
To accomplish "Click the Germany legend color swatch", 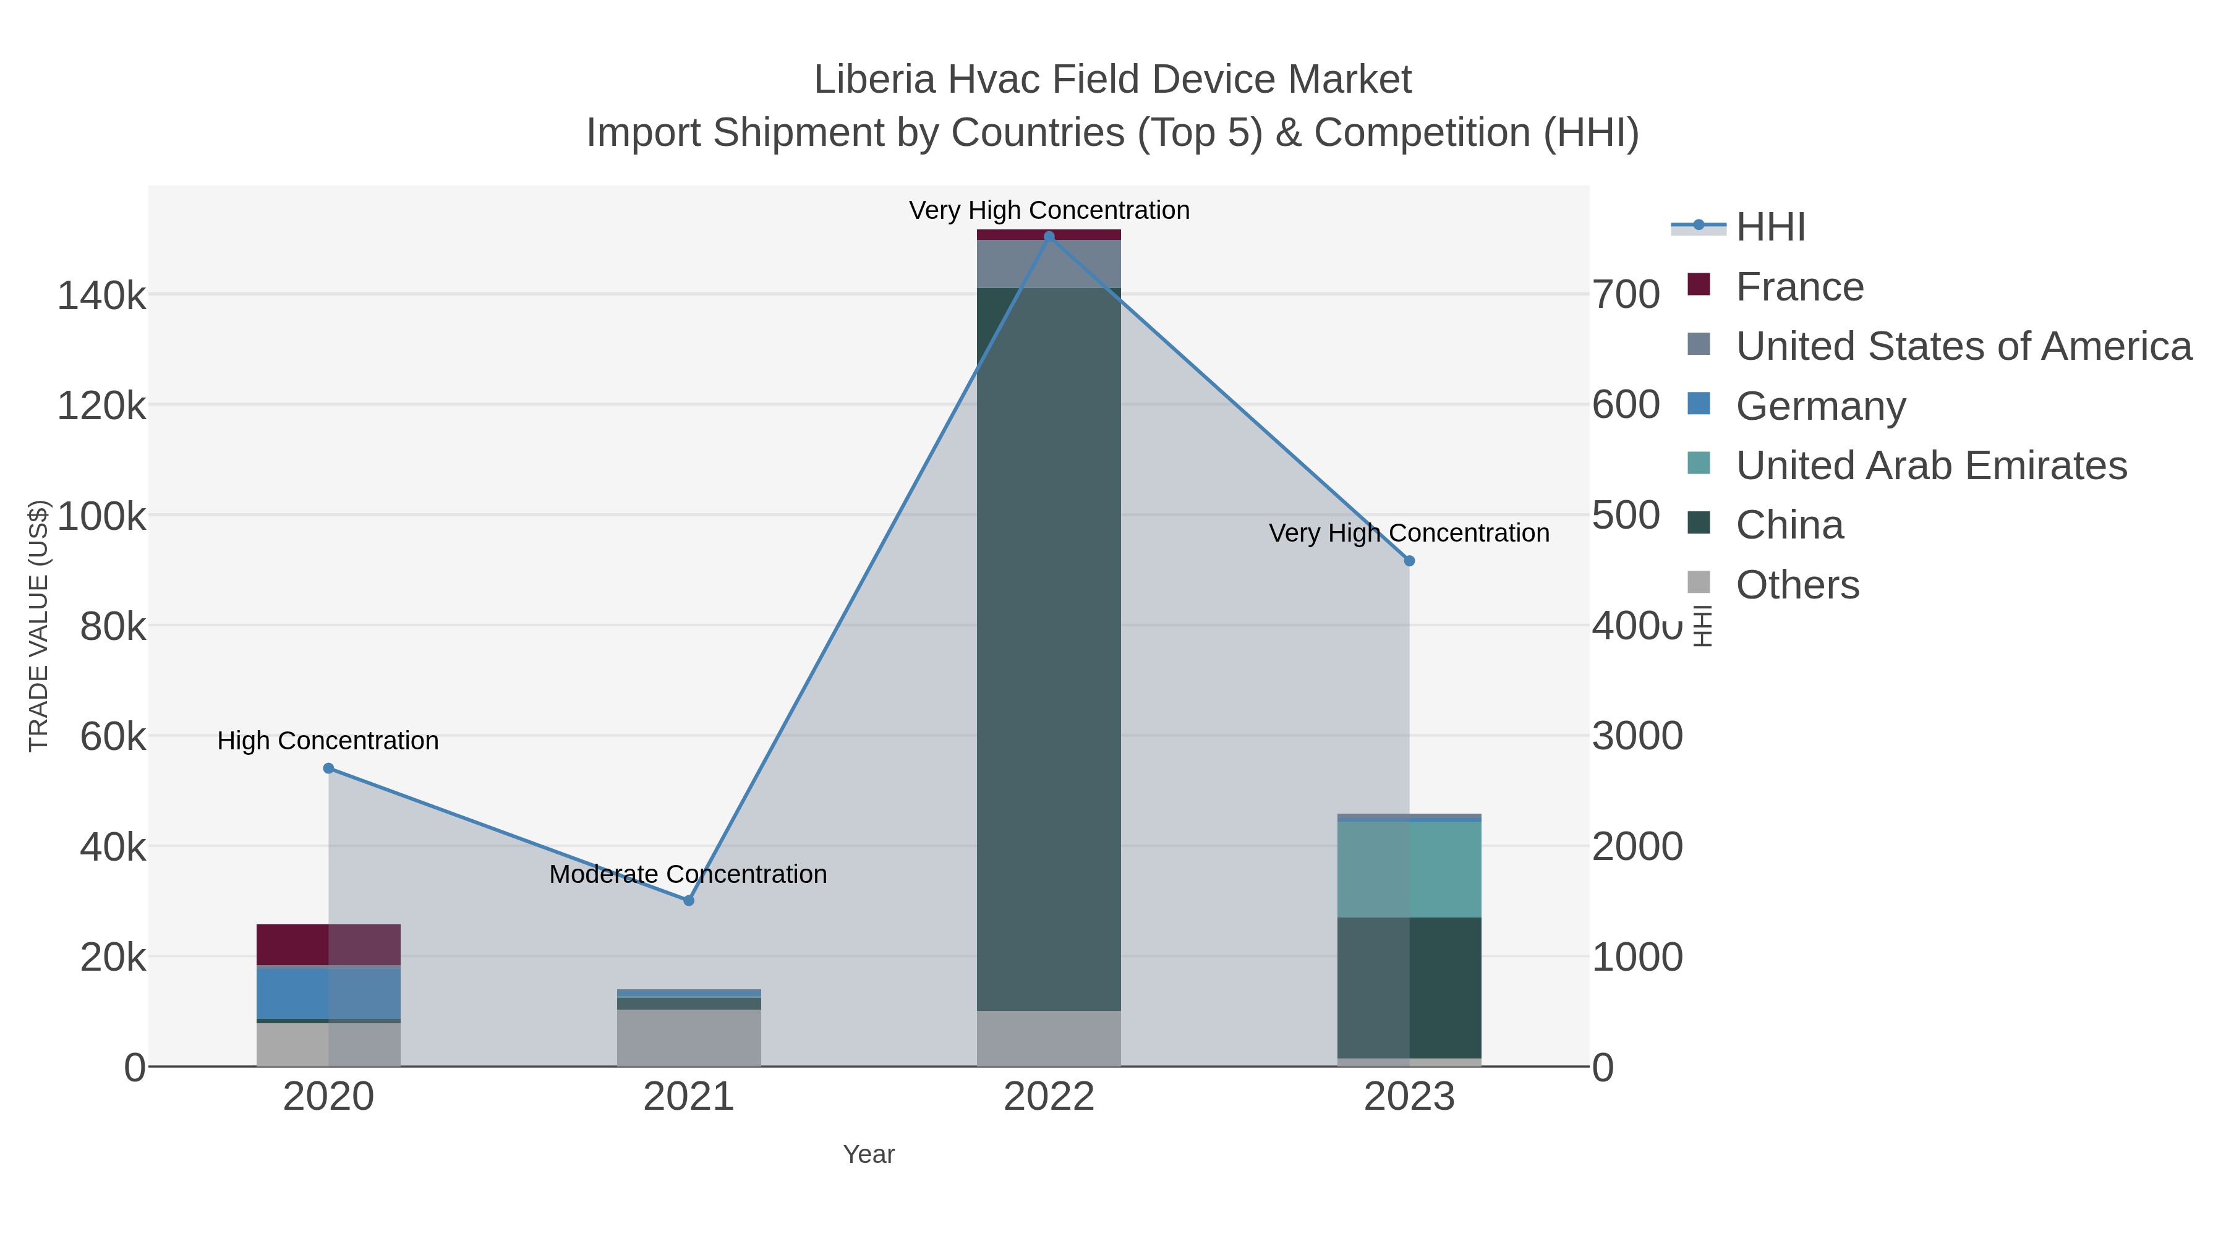I will (x=1699, y=404).
